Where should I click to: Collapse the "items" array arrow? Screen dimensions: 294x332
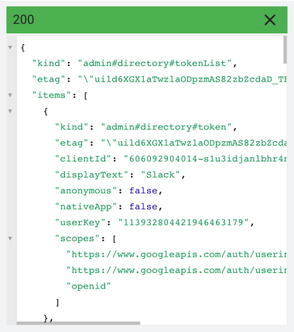tap(10, 95)
